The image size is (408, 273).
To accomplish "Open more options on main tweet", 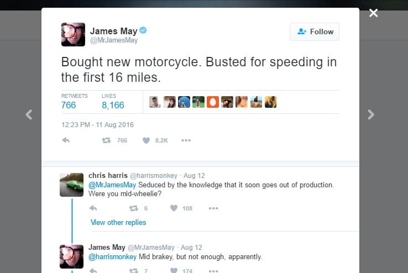I will (x=186, y=140).
